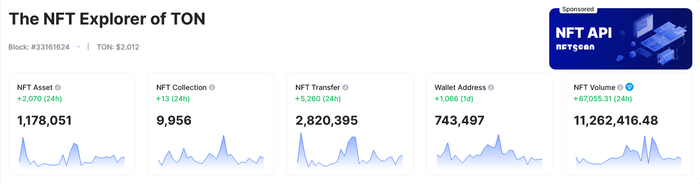700x184 pixels.
Task: Click the NFT Asset total 1,178,051
Action: [x=44, y=121]
